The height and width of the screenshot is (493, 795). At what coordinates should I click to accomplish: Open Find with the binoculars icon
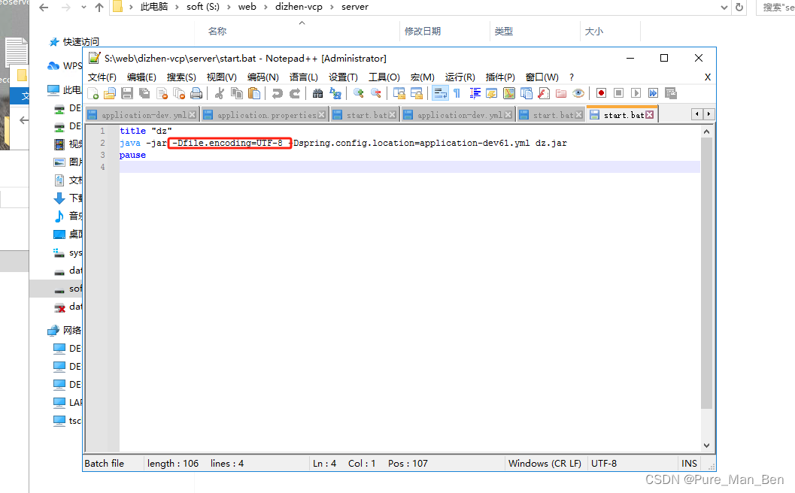coord(318,93)
